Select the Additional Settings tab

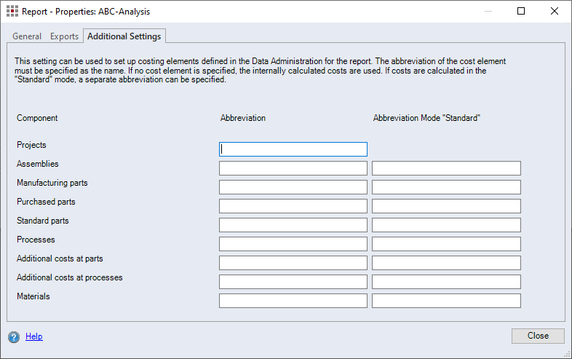click(124, 36)
